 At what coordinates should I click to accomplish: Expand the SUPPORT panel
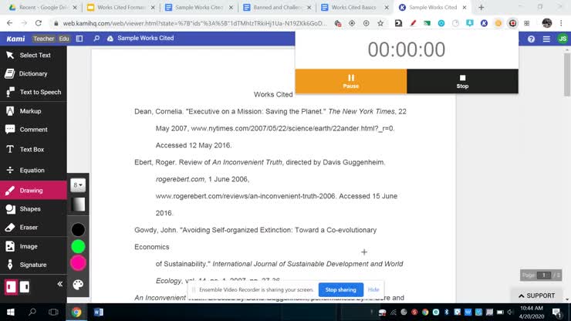537,296
